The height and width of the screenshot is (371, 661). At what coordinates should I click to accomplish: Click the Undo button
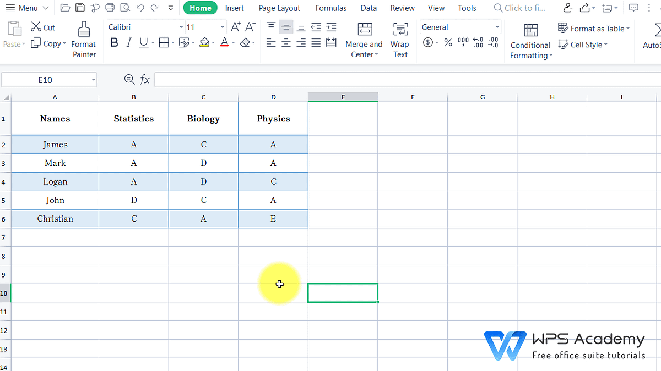point(141,8)
